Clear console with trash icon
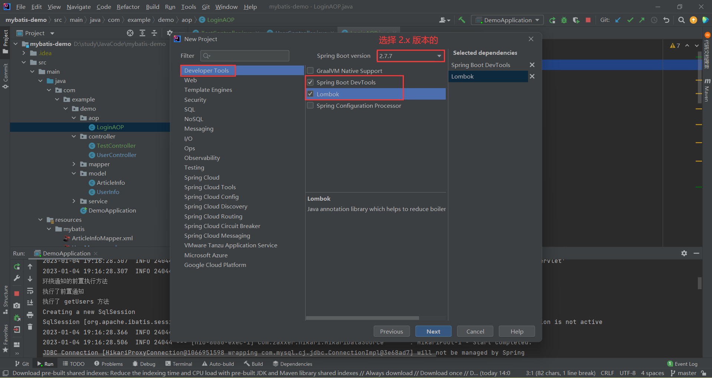712x378 pixels. pyautogui.click(x=30, y=327)
